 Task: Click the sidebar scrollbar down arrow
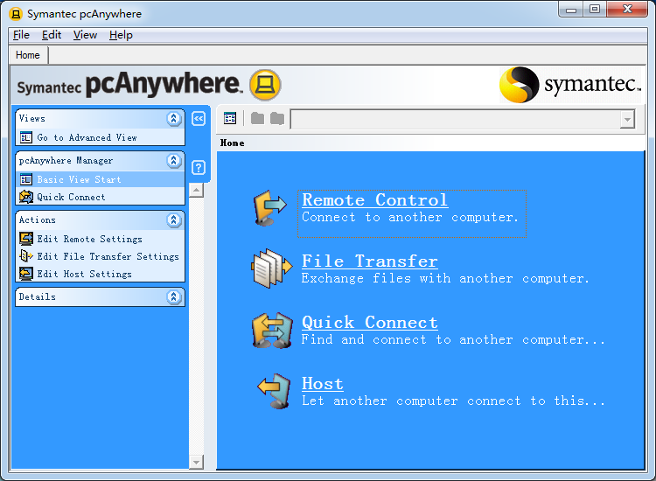[196, 461]
